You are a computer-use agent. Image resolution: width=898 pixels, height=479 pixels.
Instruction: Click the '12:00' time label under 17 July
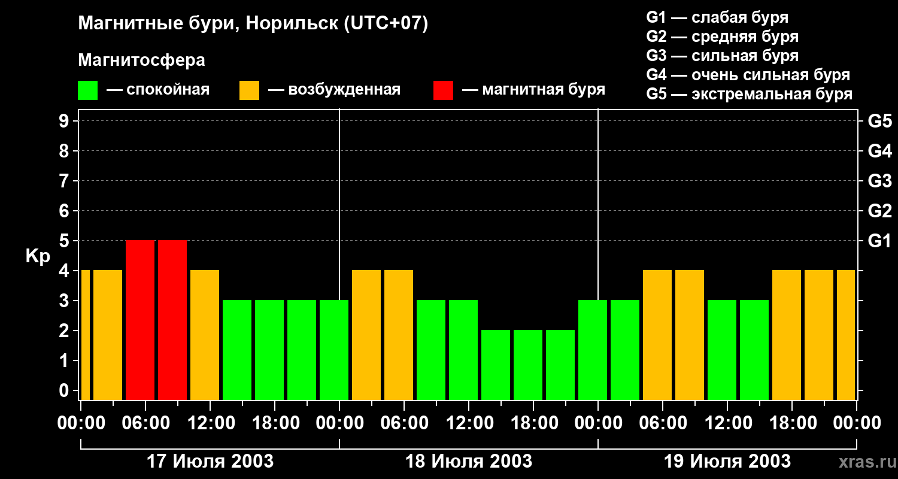tap(210, 423)
